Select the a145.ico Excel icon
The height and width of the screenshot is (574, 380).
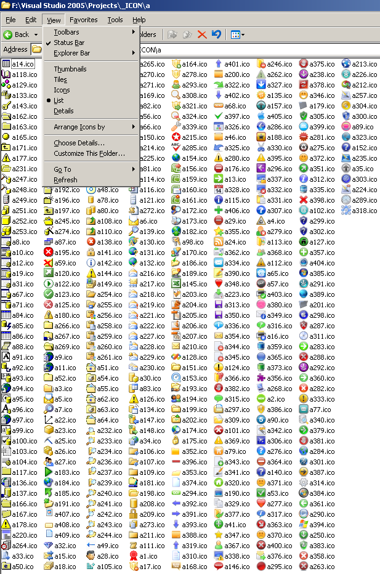coord(176,284)
